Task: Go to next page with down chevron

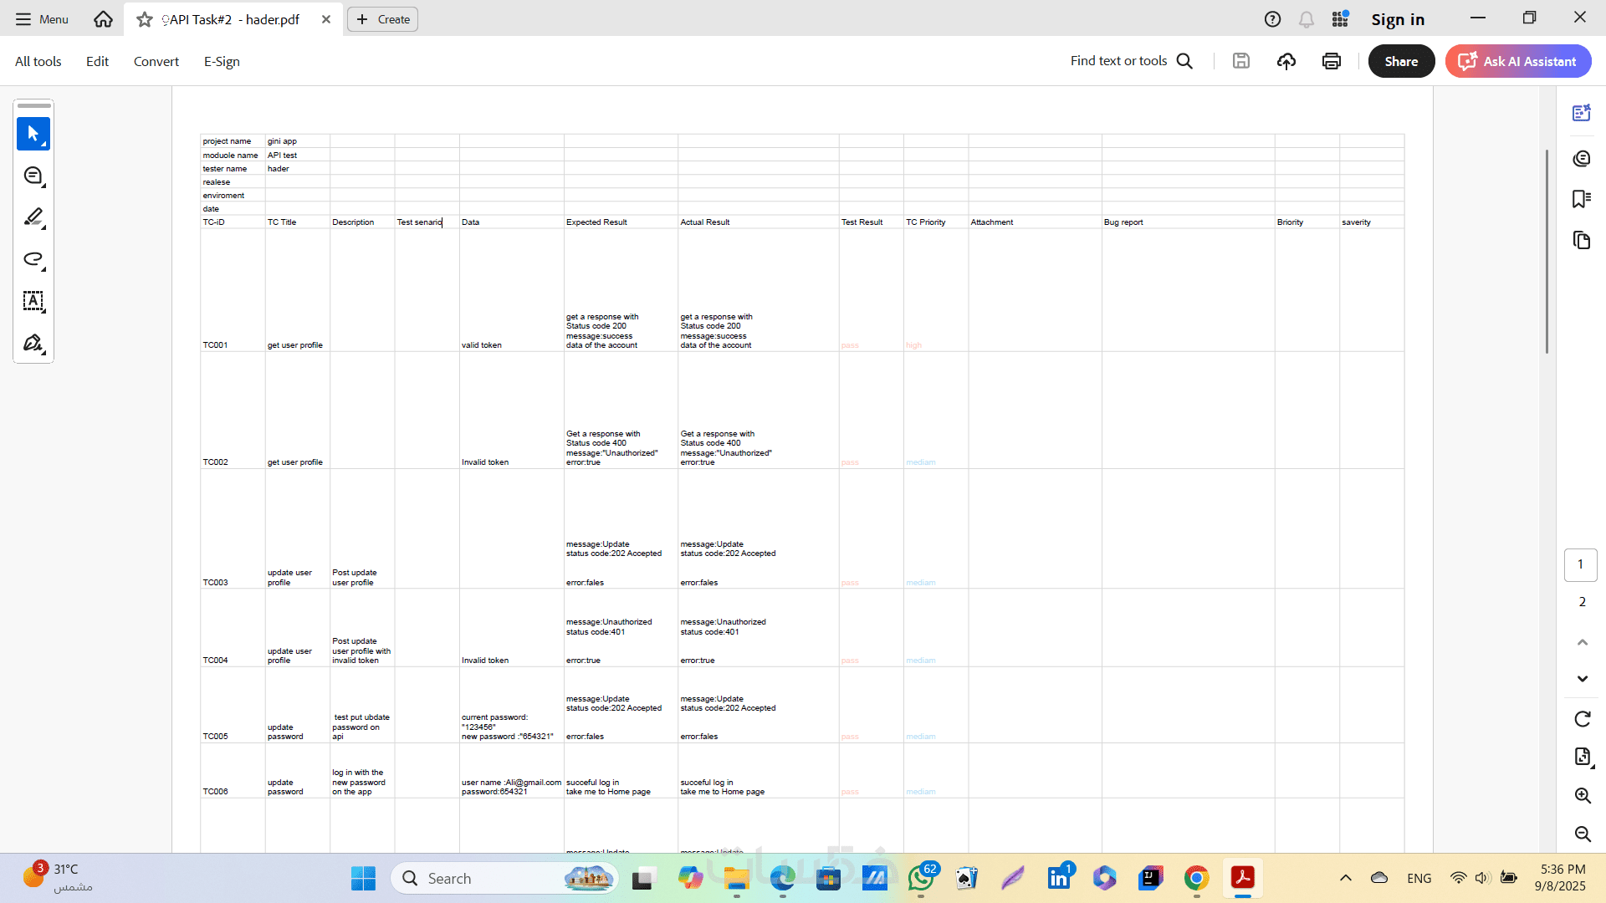Action: coord(1582,679)
